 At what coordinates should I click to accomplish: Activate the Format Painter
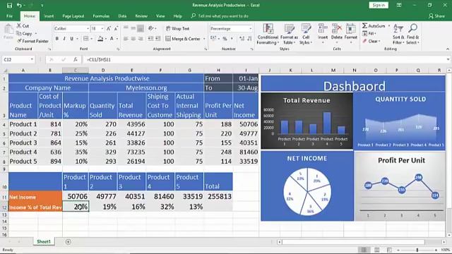click(19, 41)
